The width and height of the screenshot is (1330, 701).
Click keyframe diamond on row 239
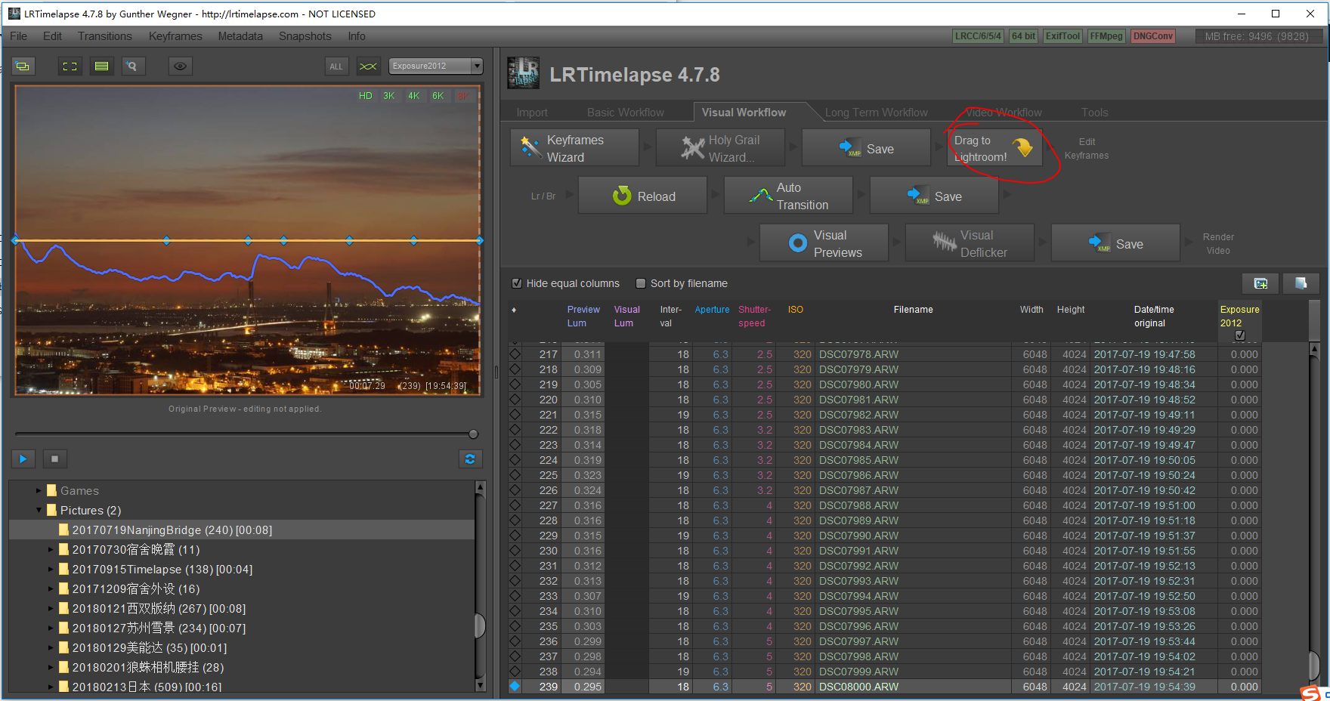515,687
